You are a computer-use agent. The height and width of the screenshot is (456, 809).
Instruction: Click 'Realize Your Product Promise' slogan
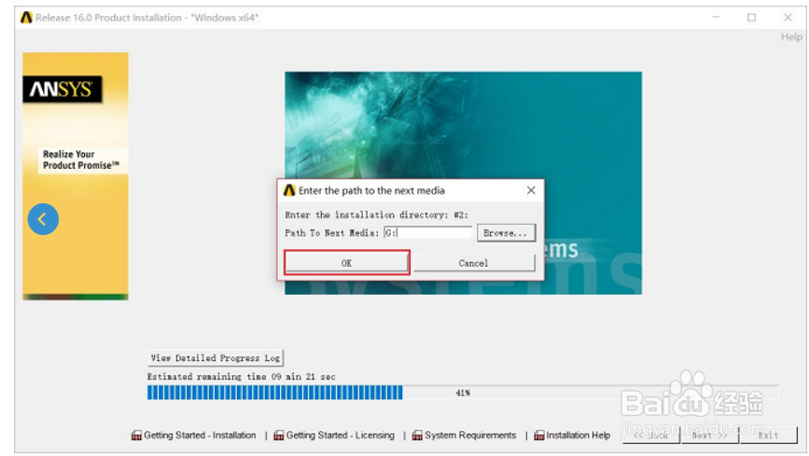pyautogui.click(x=81, y=159)
